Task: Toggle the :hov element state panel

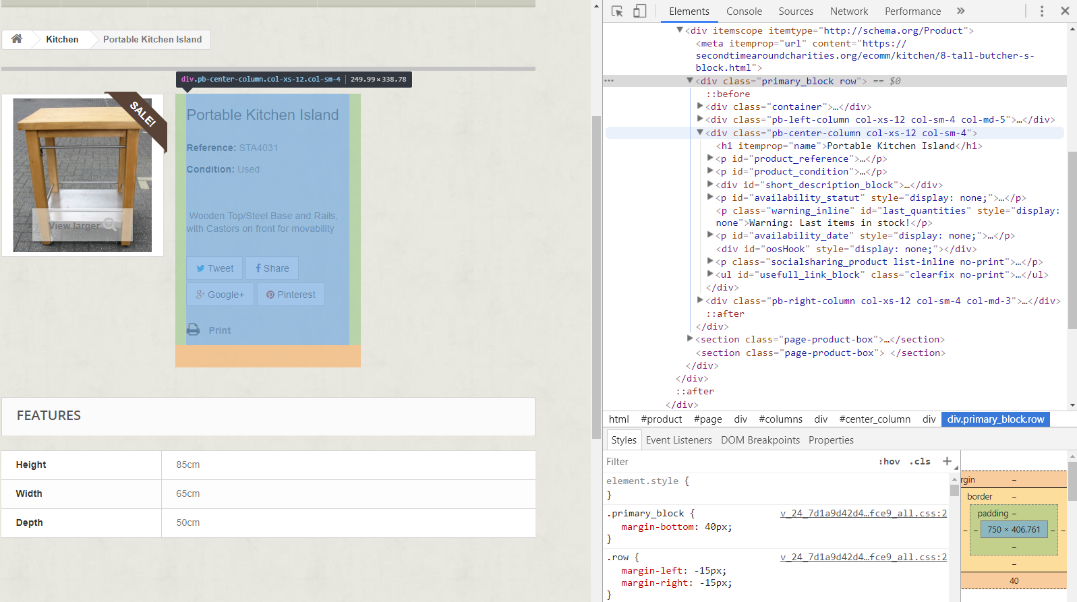Action: tap(889, 461)
